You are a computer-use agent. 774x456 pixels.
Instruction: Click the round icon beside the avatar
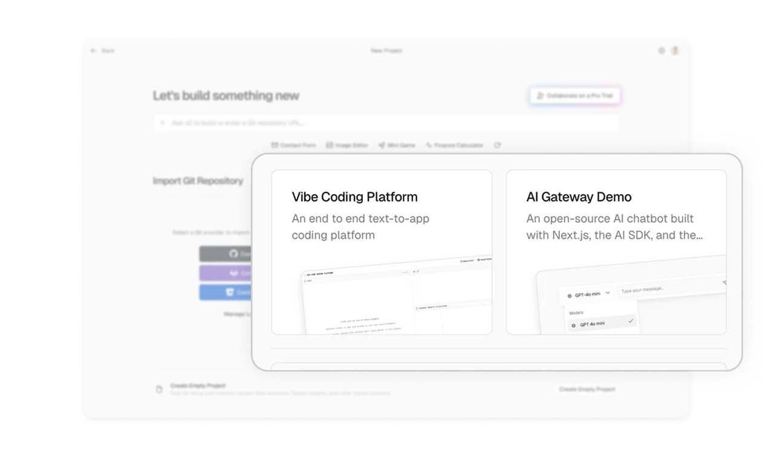[662, 51]
